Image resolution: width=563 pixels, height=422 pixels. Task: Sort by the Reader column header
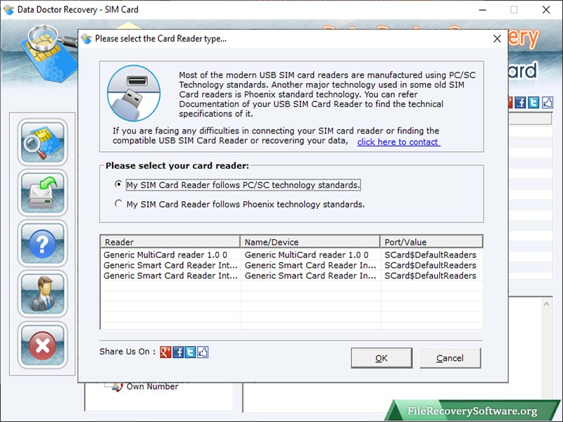170,242
